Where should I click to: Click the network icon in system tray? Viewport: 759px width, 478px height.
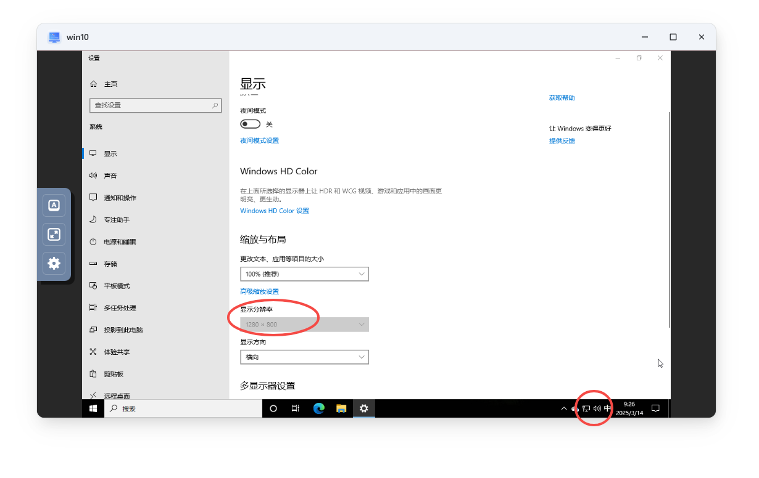pos(586,408)
